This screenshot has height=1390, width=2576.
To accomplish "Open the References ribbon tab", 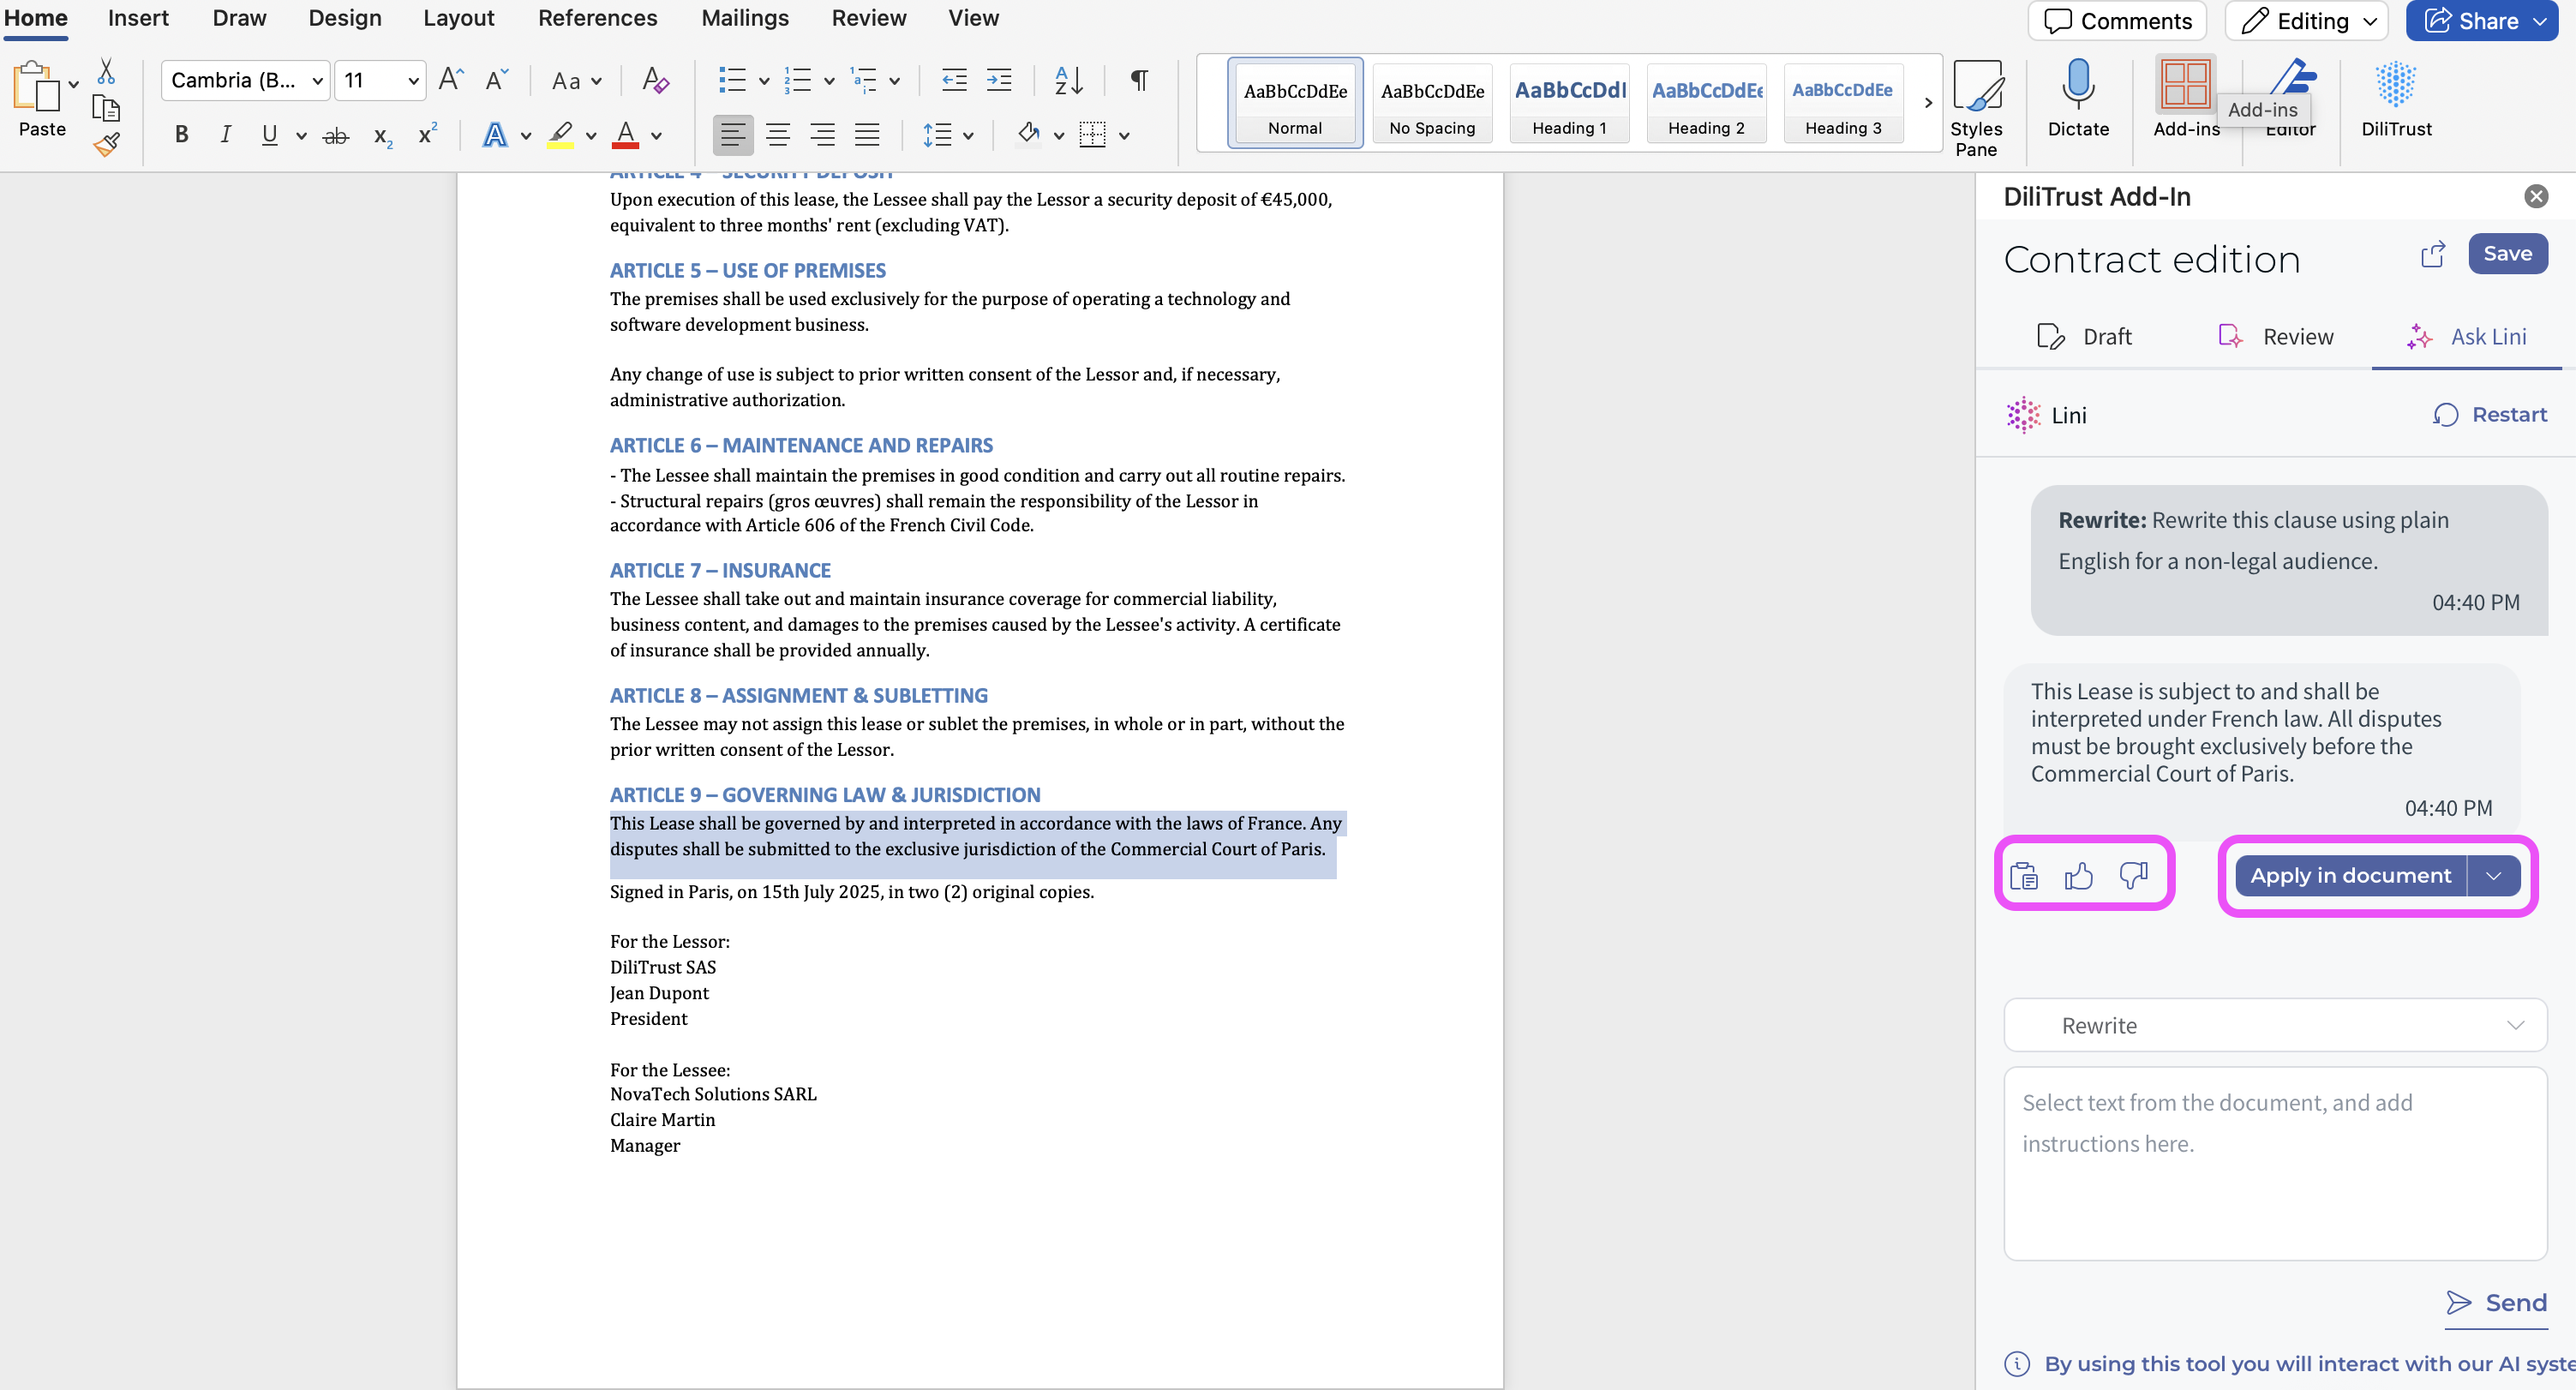I will coord(597,18).
